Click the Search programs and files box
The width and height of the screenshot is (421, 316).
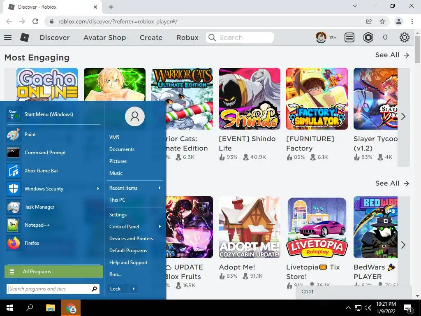[53, 288]
